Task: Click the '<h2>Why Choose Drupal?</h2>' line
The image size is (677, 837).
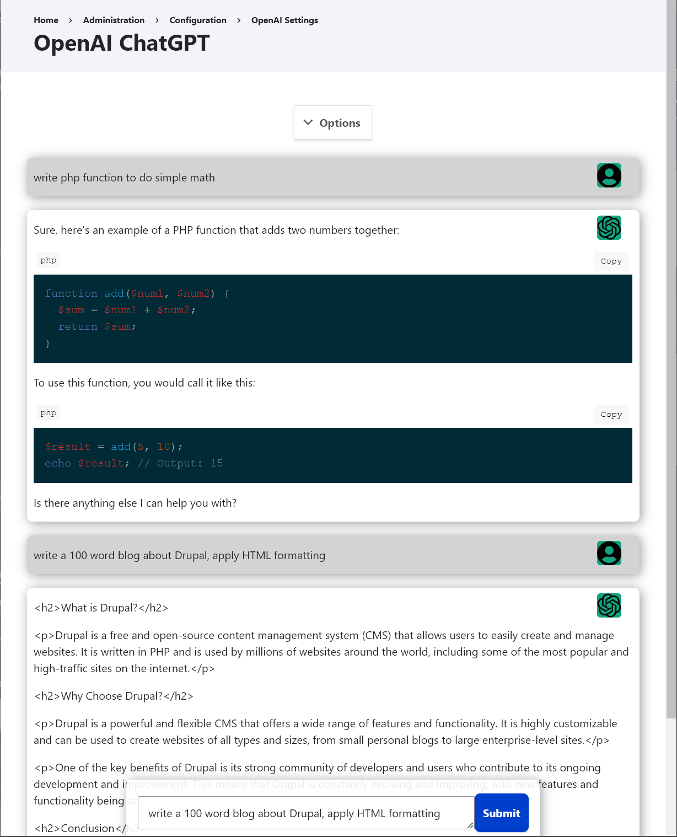Action: 114,696
